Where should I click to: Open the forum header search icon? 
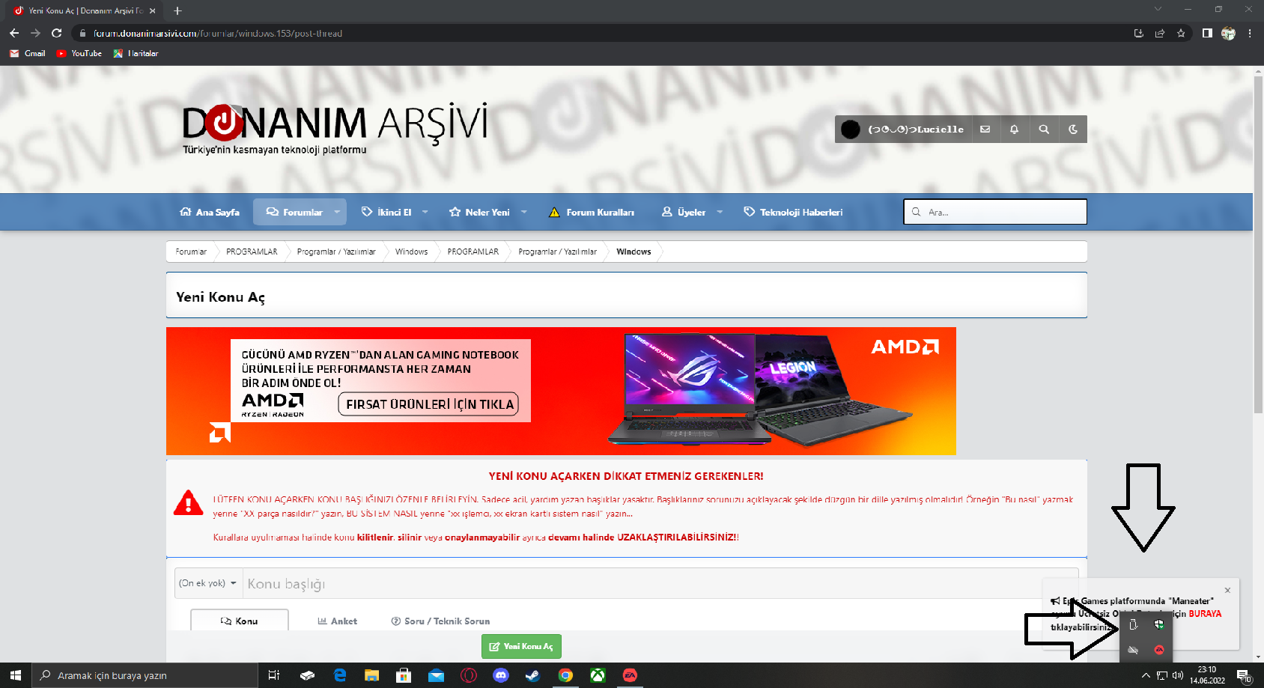pyautogui.click(x=1044, y=129)
